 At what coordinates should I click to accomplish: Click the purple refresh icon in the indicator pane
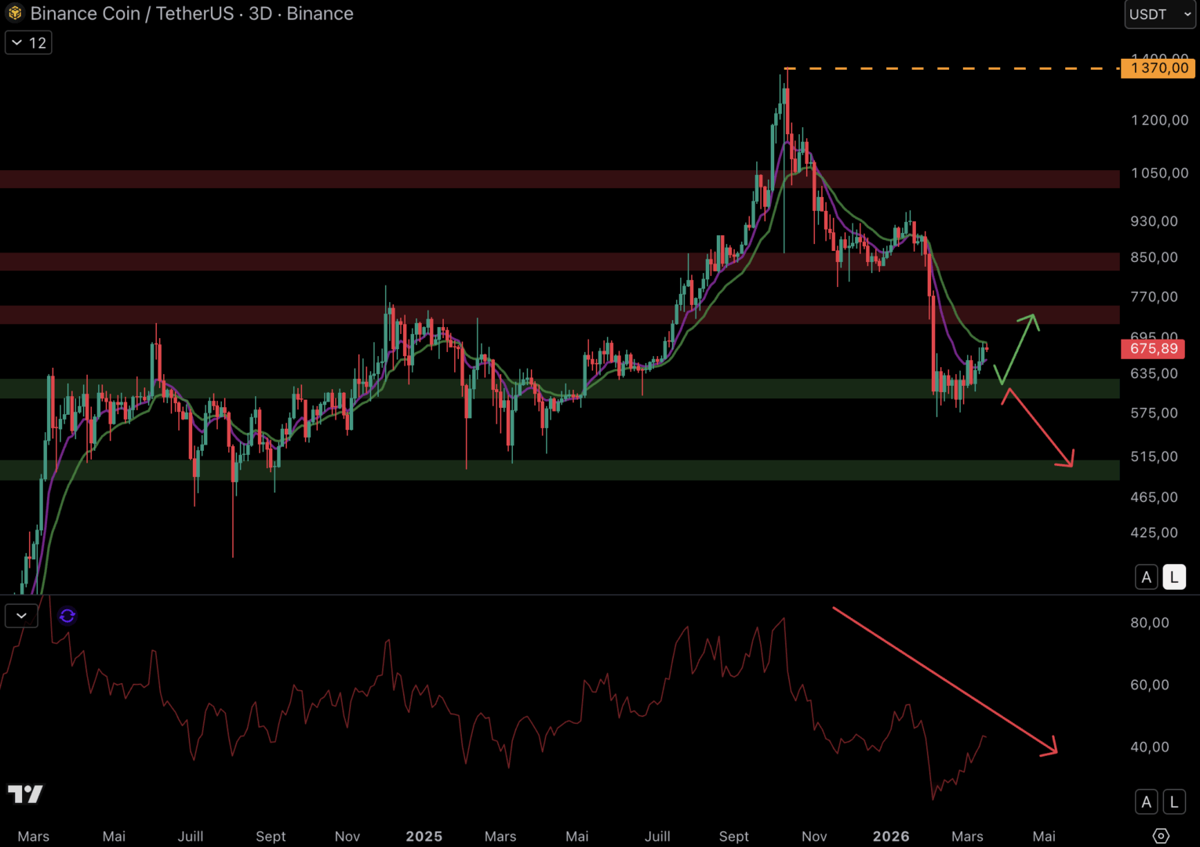click(x=67, y=616)
